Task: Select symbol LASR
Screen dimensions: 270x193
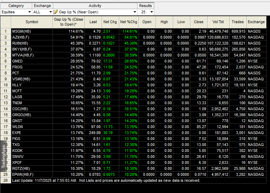Action: pos(17,97)
